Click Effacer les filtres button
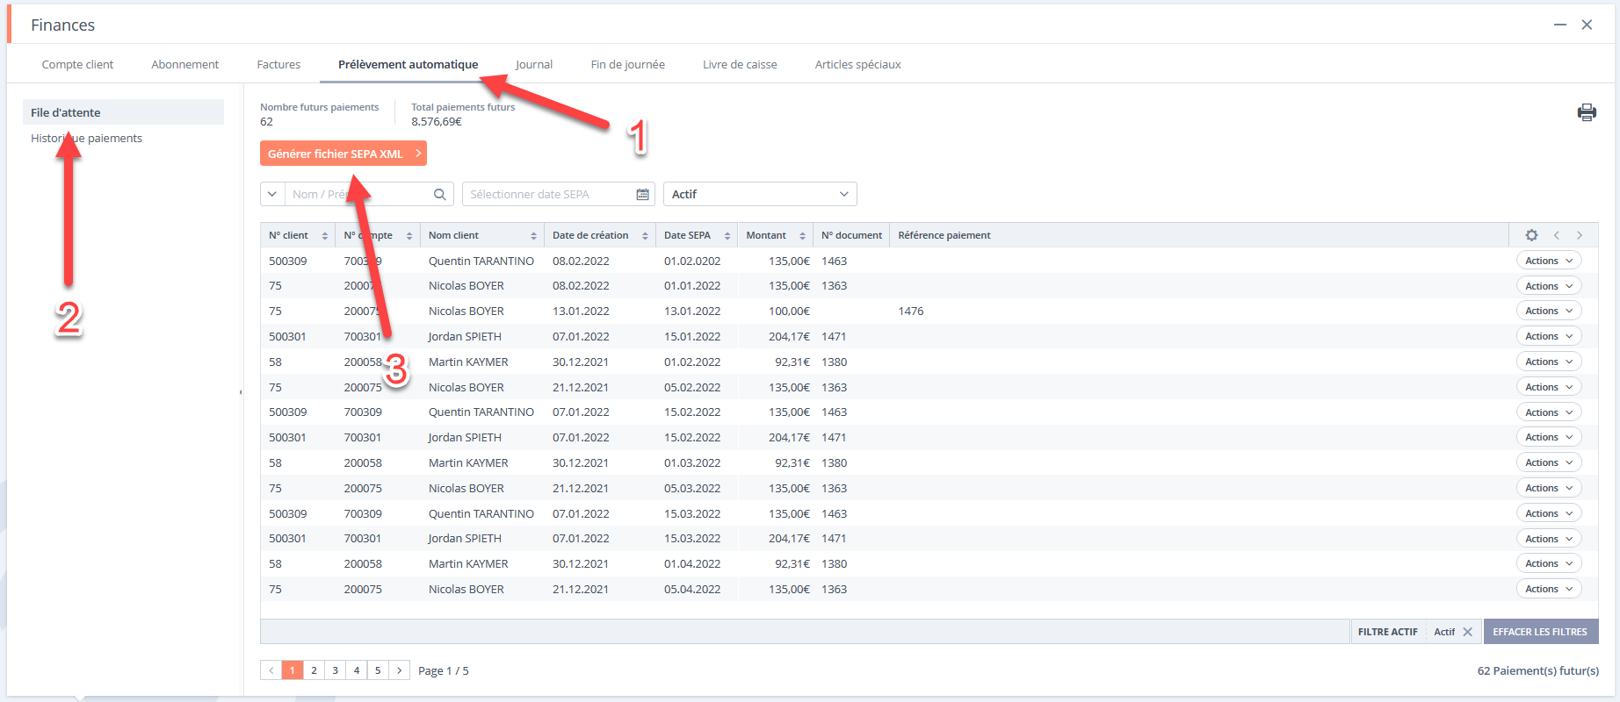This screenshot has width=1620, height=702. tap(1540, 632)
